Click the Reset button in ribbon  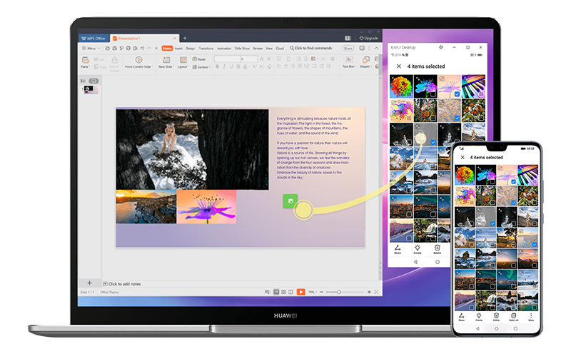coord(199,59)
